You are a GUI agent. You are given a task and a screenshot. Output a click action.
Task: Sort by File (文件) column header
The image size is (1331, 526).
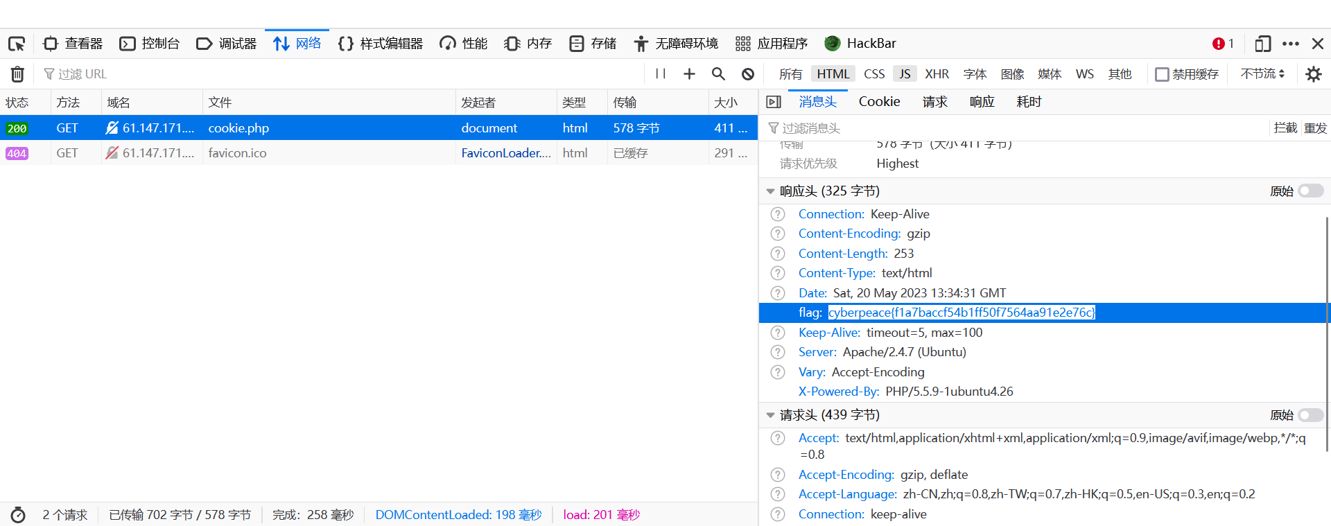(329, 103)
